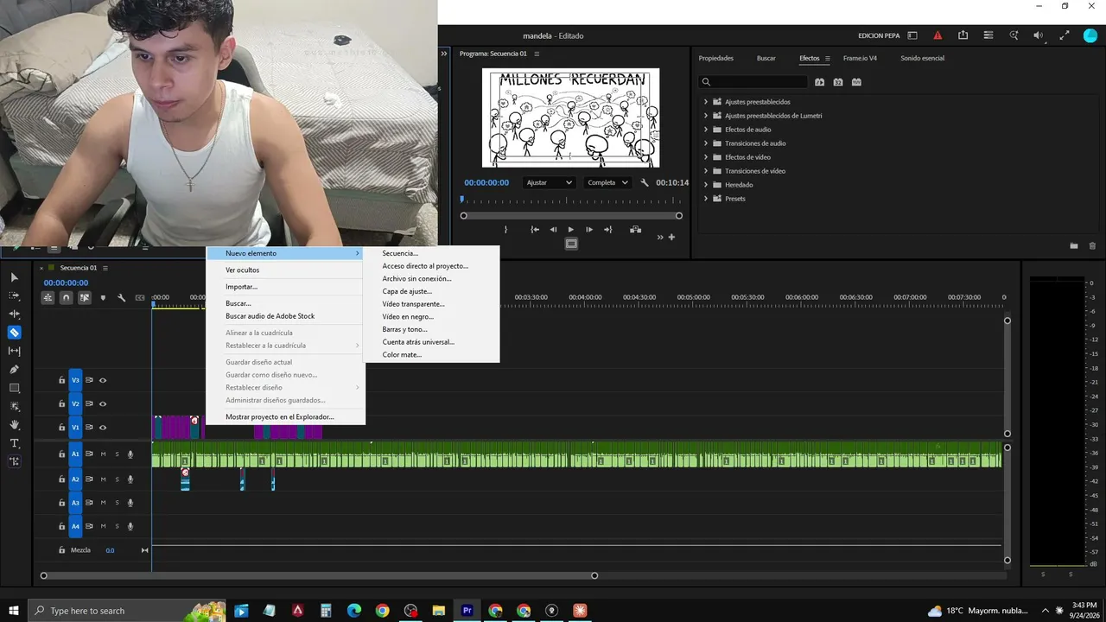Click the Program monitor play button
The image size is (1106, 622).
tap(570, 230)
